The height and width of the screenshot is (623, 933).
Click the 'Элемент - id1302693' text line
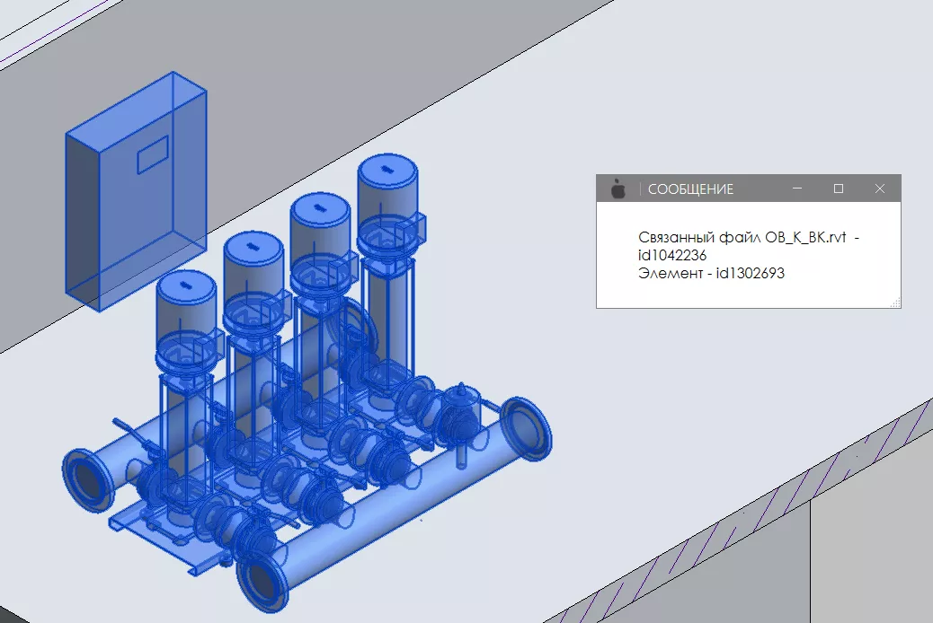[711, 274]
